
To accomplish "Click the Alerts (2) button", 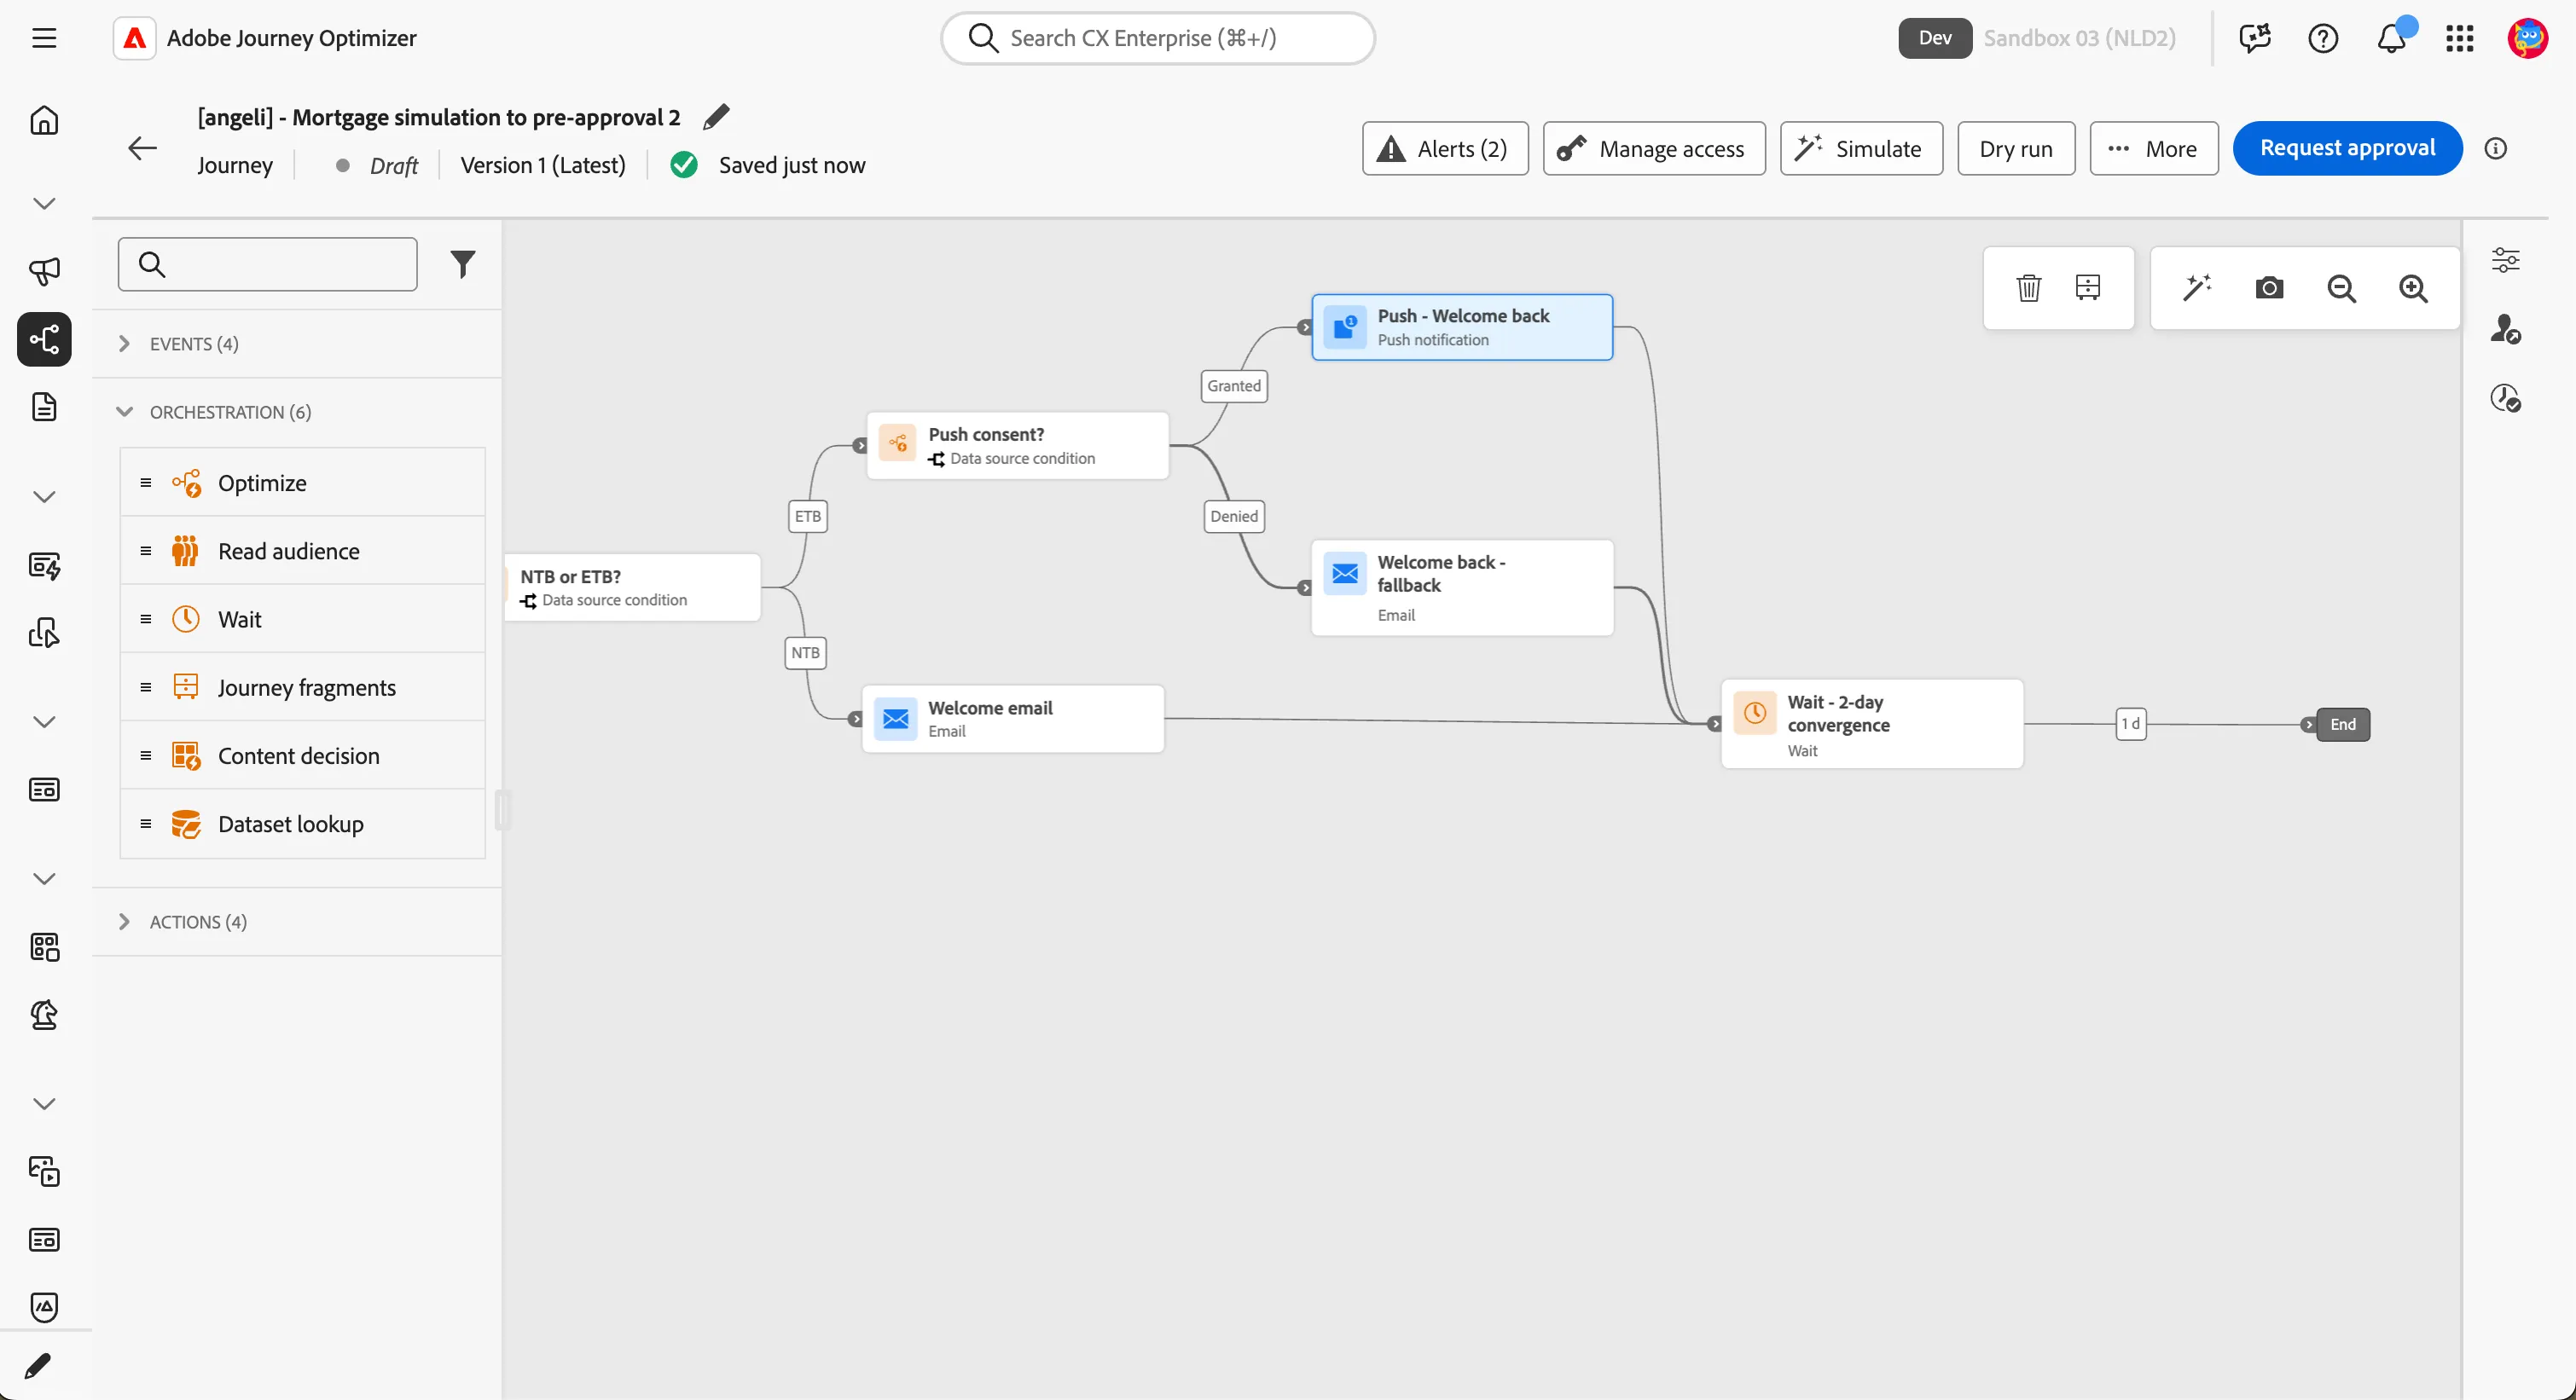I will click(x=1444, y=149).
